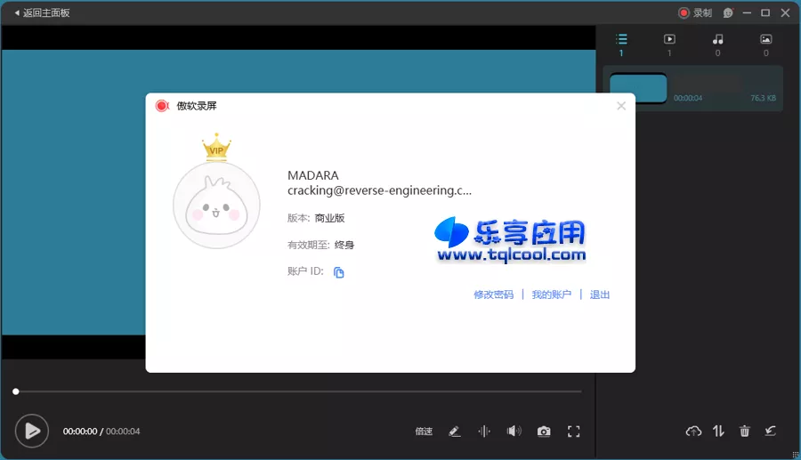Open the 修改密码 link
Viewport: 801px width, 460px height.
tap(493, 295)
